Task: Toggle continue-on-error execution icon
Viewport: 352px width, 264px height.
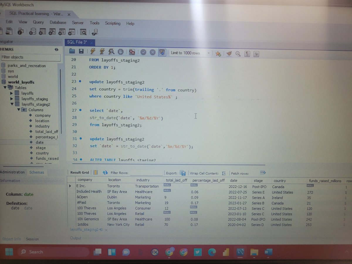Action: point(132,52)
